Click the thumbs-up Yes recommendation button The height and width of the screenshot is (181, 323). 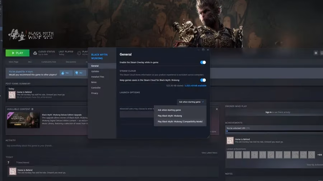(66, 73)
